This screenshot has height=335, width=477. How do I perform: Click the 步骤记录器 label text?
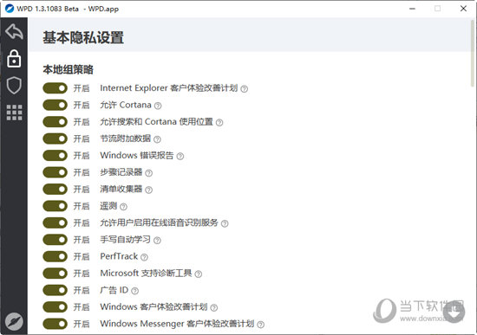(x=121, y=172)
